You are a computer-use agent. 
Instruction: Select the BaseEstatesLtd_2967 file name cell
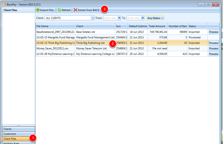tap(55, 32)
